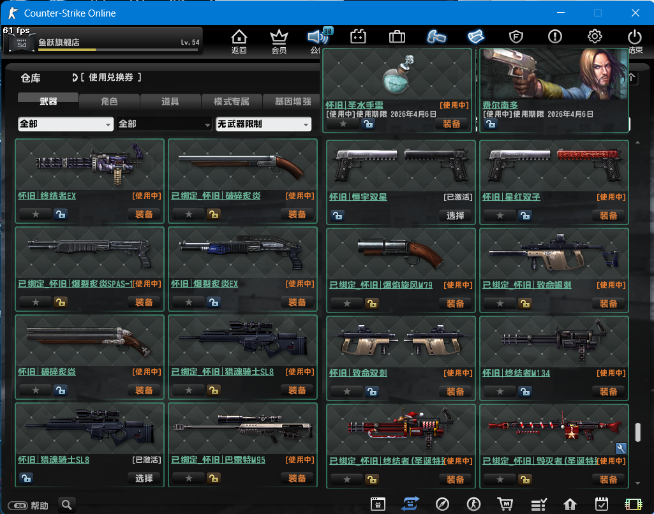Screen dimensions: 654x514
Task: Open the 无武器限制 dropdown
Action: point(263,124)
